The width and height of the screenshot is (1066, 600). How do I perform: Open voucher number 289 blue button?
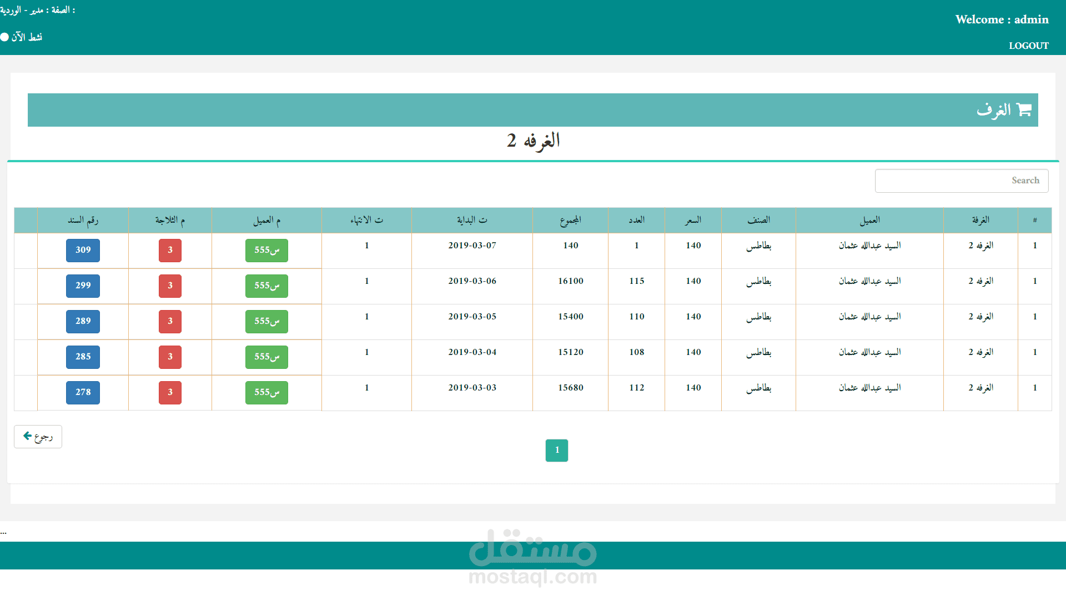point(83,321)
